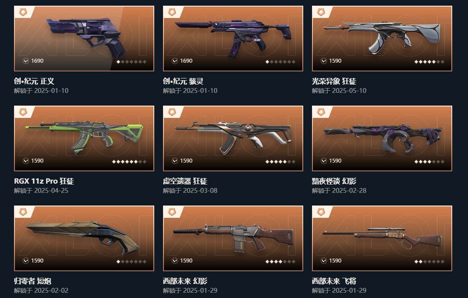Click the level diamonds on 创•纪元 骇灵 card

(x=280, y=62)
